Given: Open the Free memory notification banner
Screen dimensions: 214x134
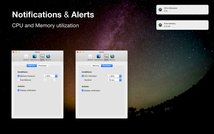Looking at the screenshot, I should [x=182, y=25].
